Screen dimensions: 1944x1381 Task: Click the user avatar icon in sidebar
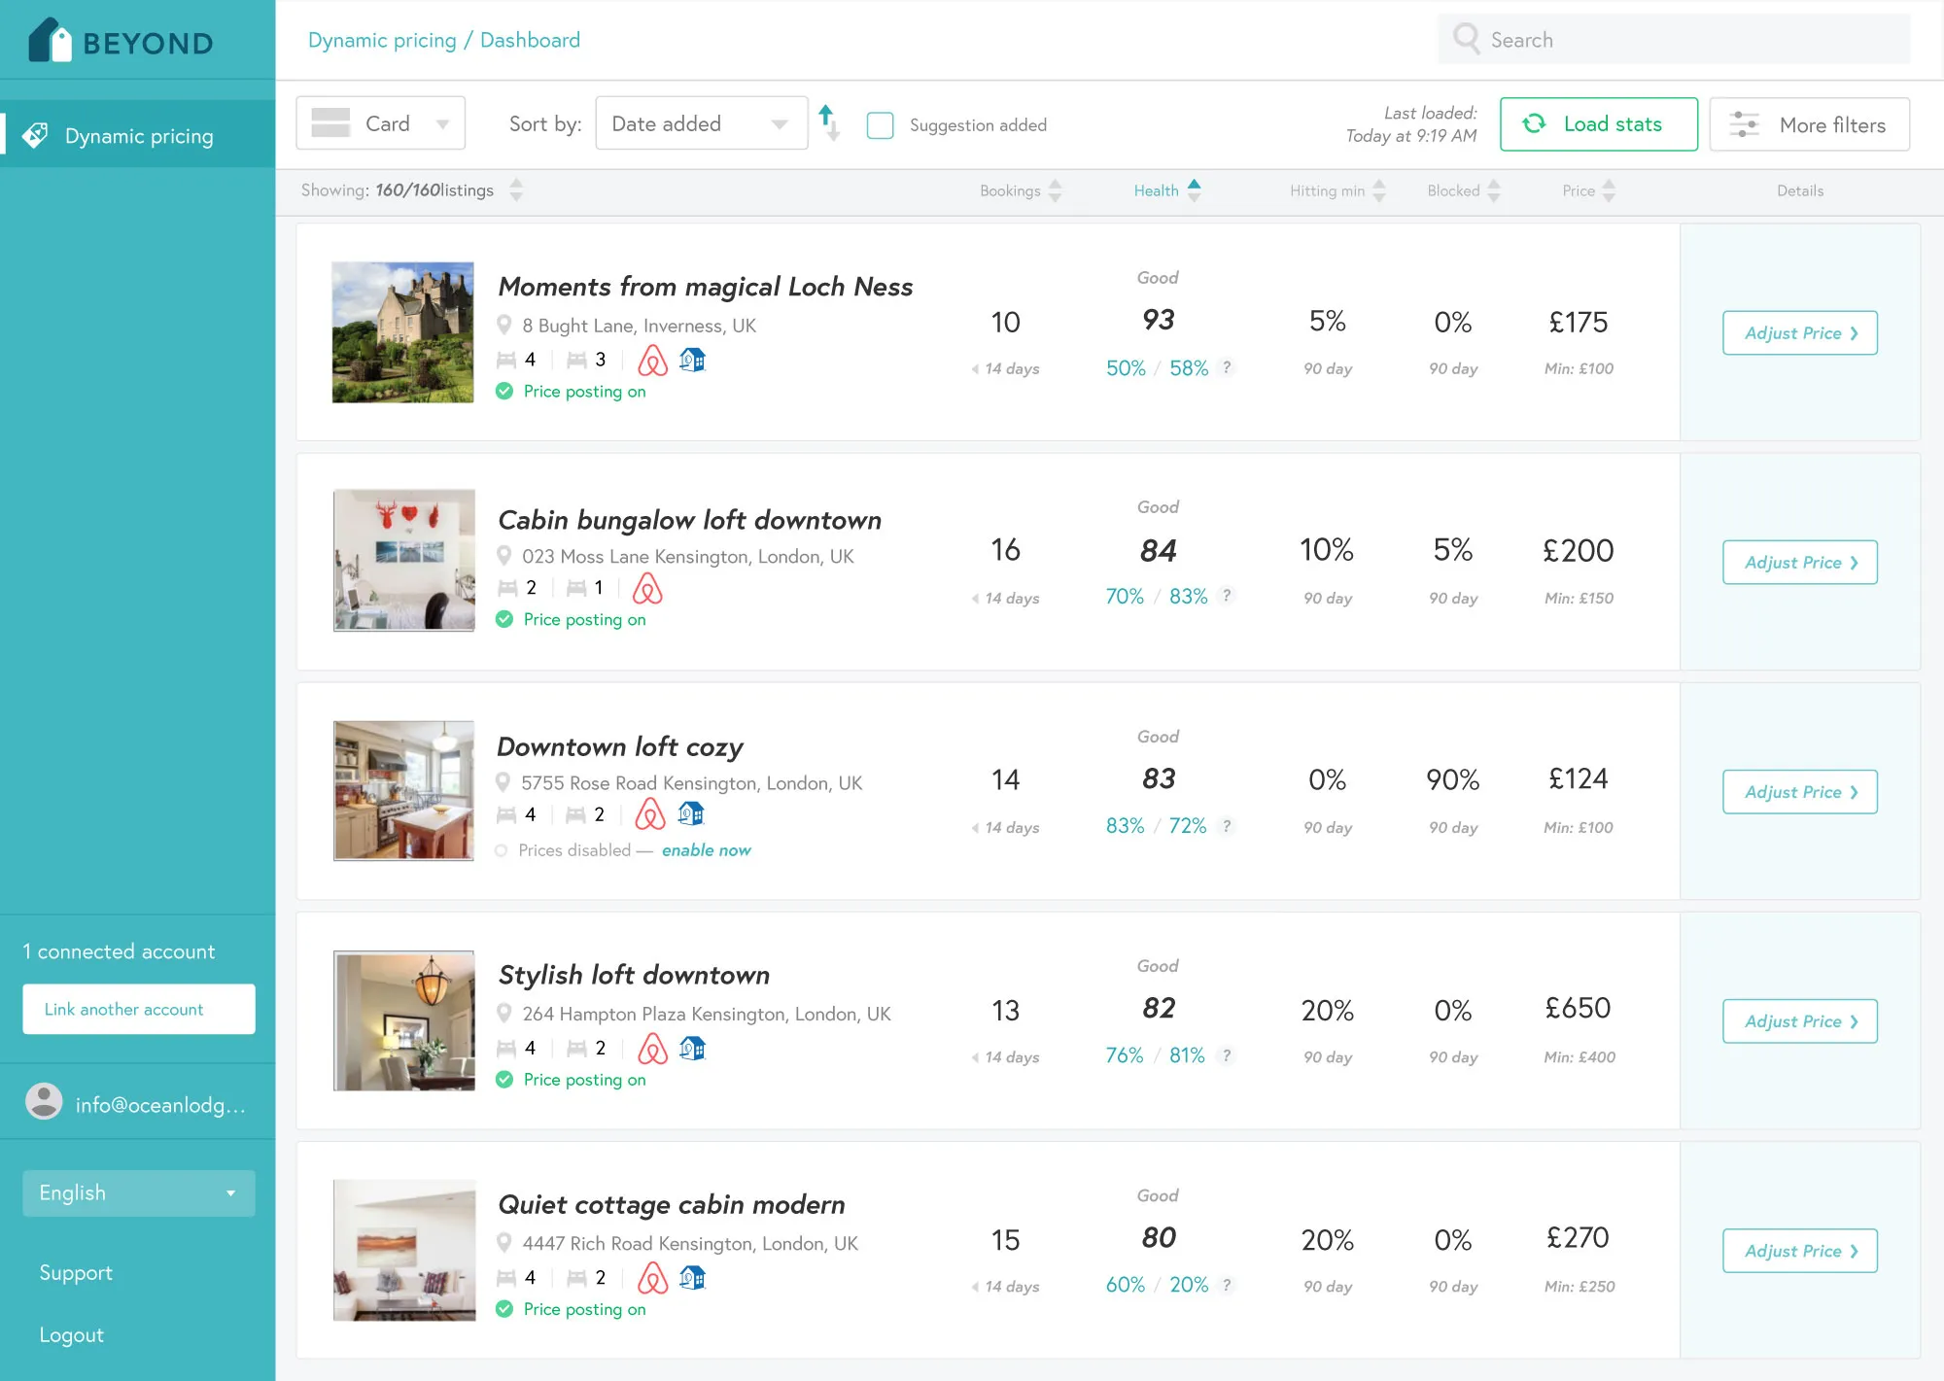click(x=44, y=1102)
